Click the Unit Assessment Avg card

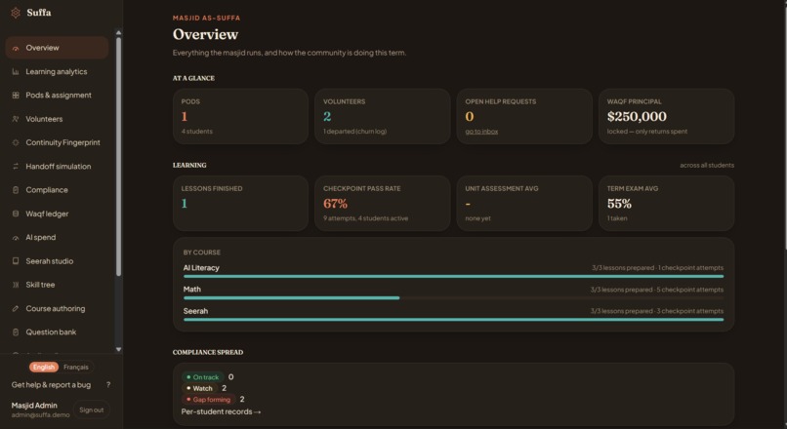[524, 204]
